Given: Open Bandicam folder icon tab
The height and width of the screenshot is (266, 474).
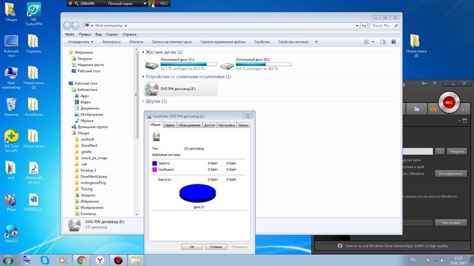Looking at the screenshot, I should pos(417,109).
